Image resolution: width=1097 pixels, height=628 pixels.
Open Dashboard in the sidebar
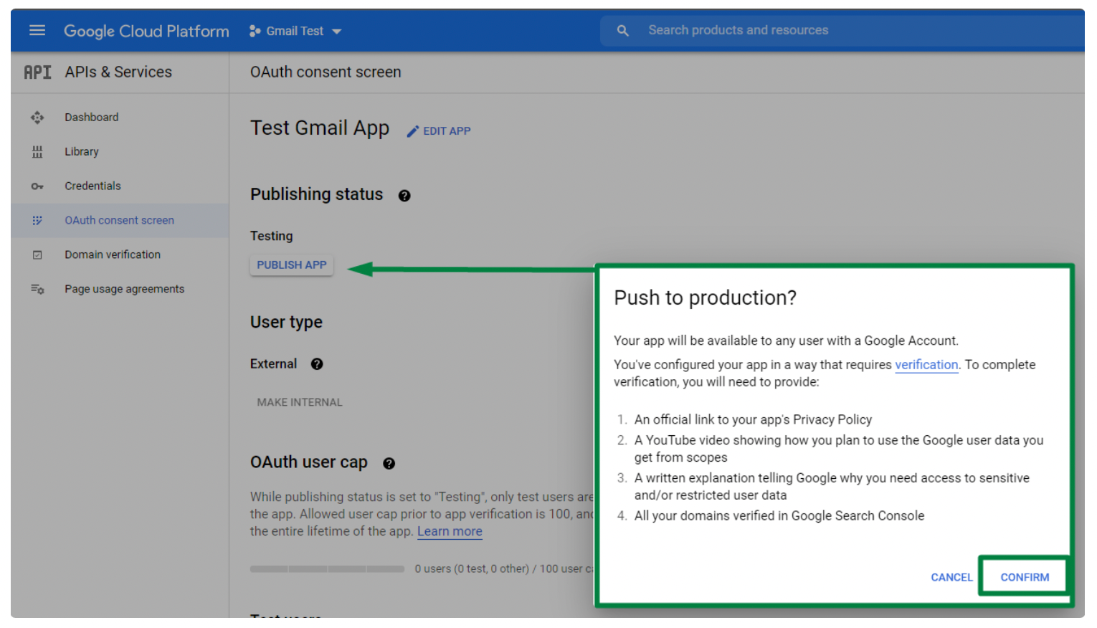coord(92,117)
